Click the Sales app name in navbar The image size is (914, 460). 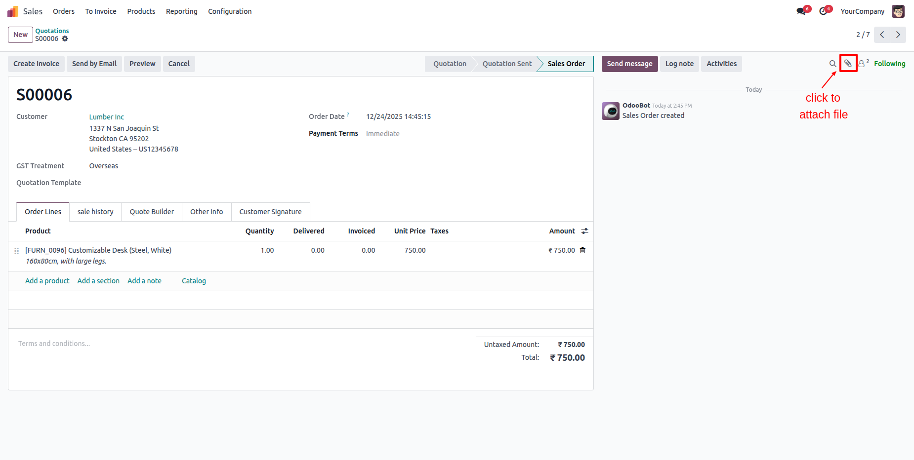pyautogui.click(x=33, y=11)
